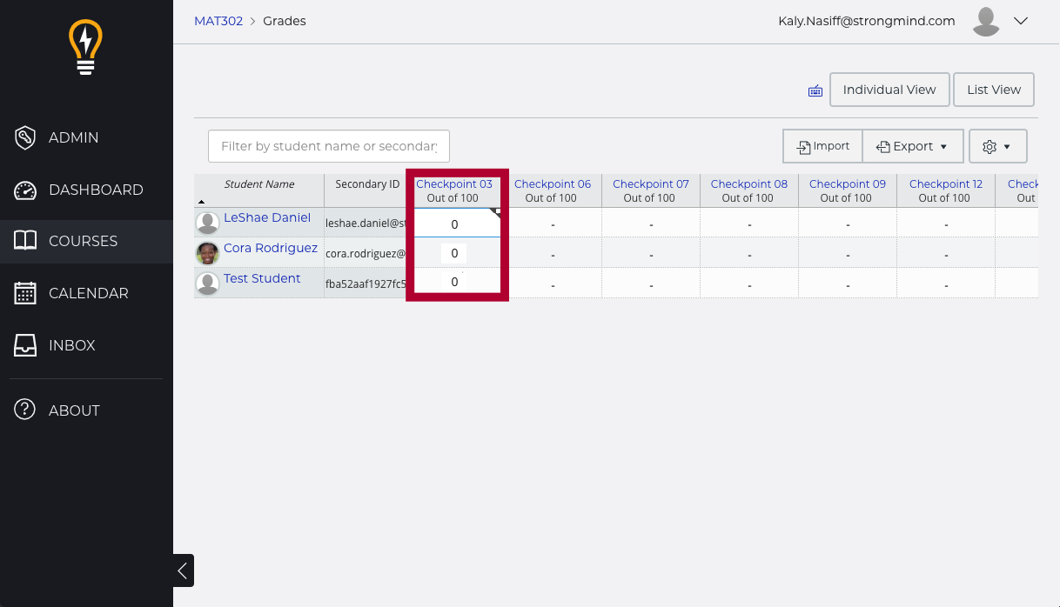Switch to Individual View

[x=889, y=90]
